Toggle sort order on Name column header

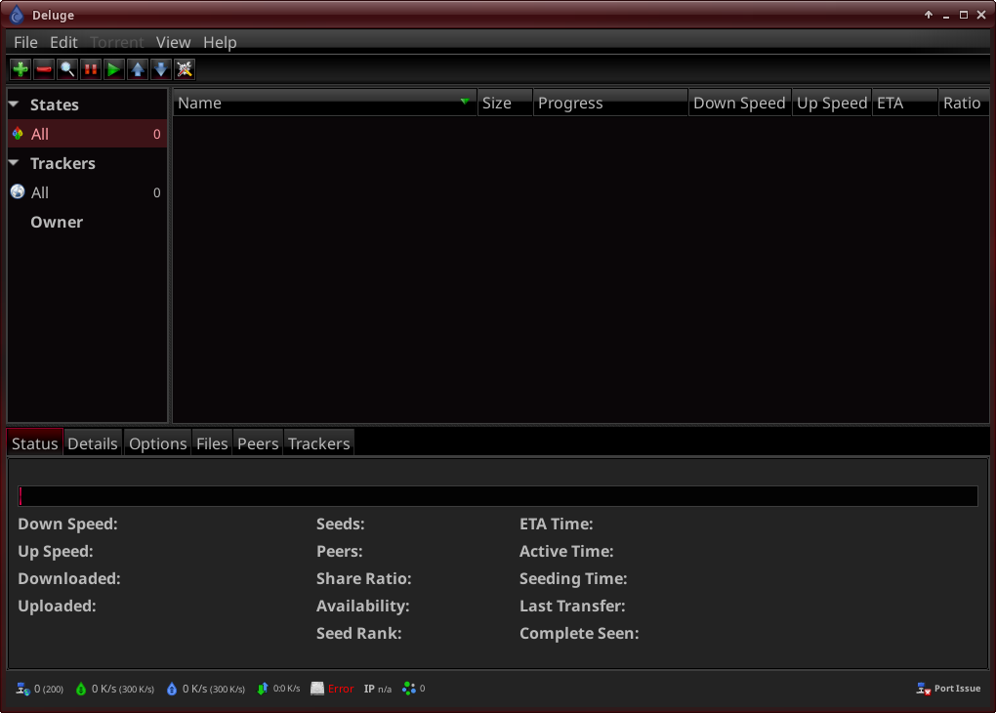[322, 104]
